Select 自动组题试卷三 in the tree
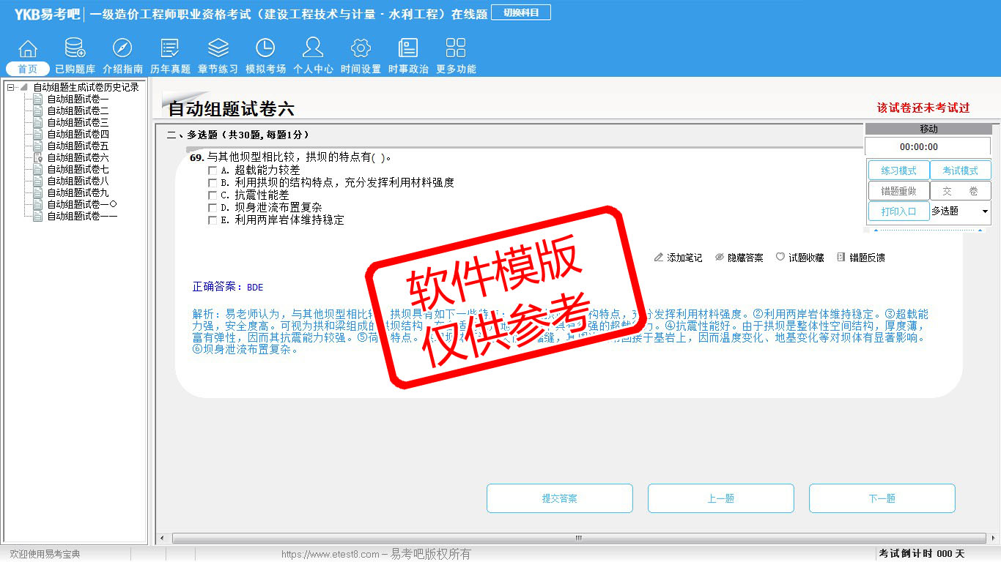 coord(78,122)
